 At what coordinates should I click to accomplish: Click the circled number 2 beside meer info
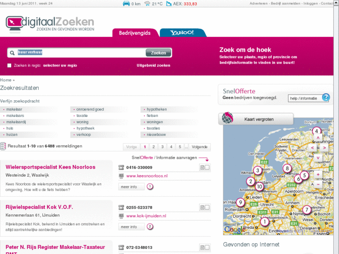(150, 227)
